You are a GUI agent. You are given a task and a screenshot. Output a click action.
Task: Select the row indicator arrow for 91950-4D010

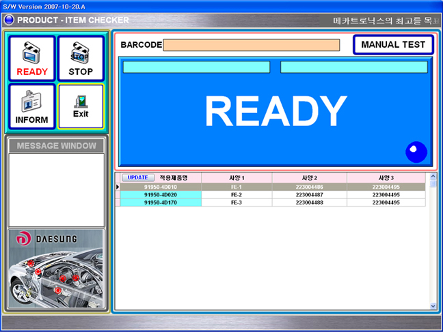pos(118,186)
